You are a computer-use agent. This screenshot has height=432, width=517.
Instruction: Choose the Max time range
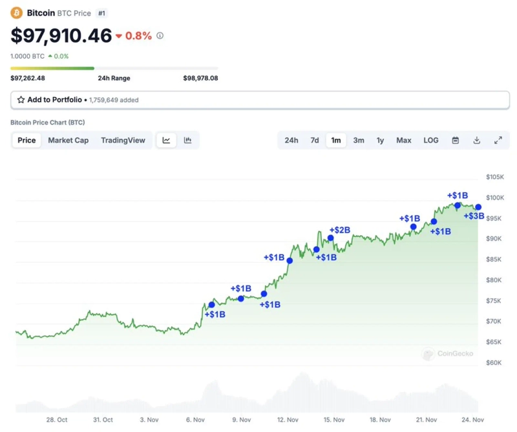point(404,140)
